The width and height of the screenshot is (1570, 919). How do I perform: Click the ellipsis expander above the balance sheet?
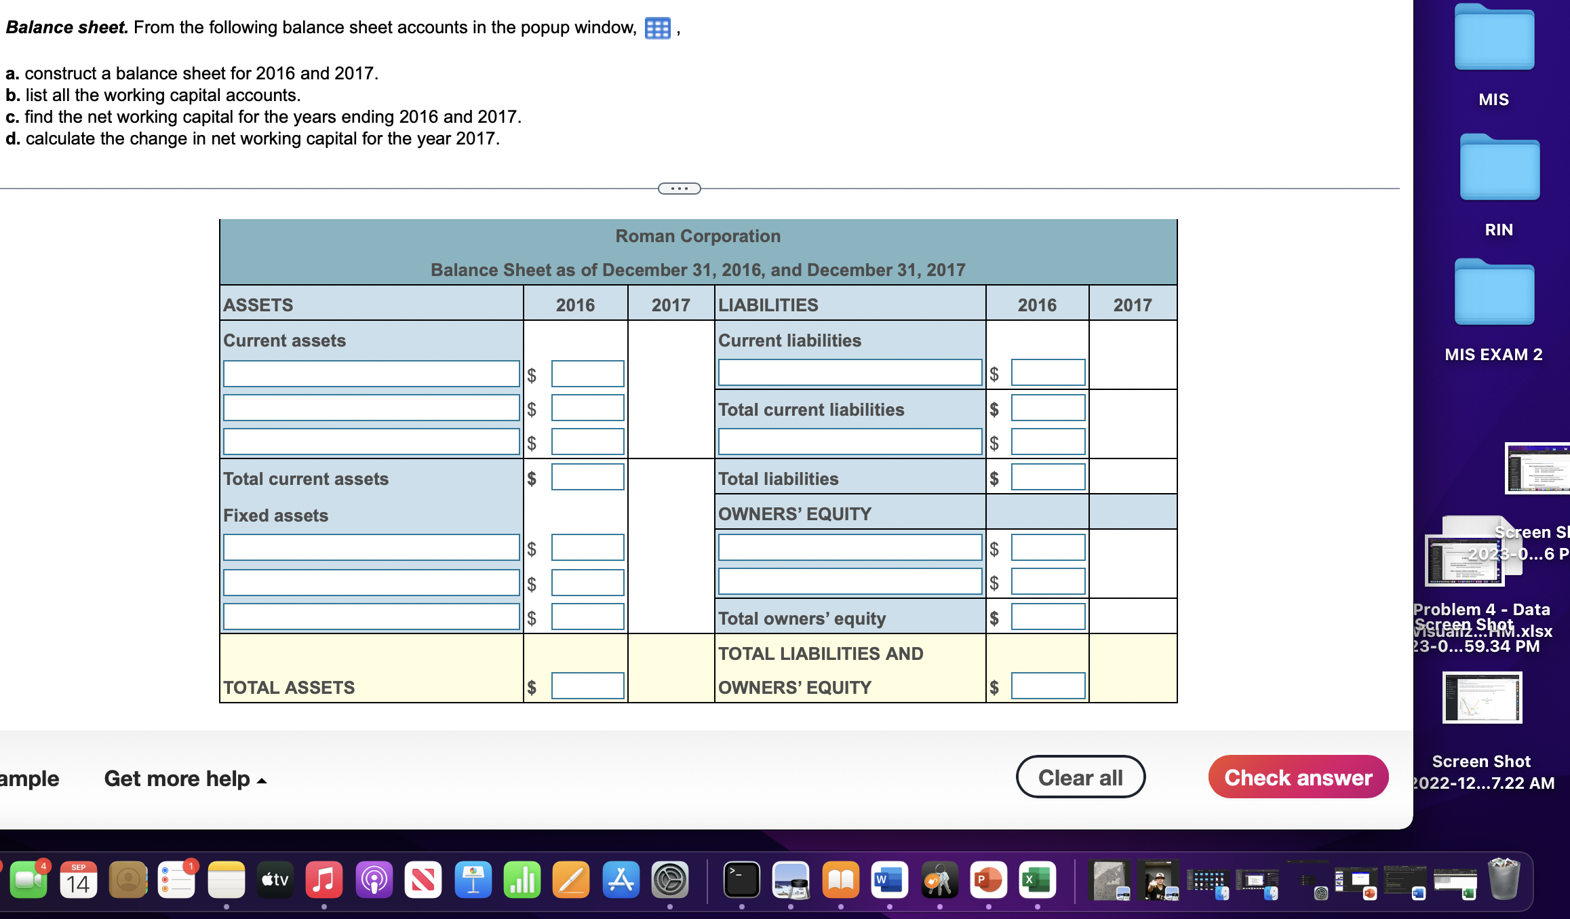coord(679,188)
